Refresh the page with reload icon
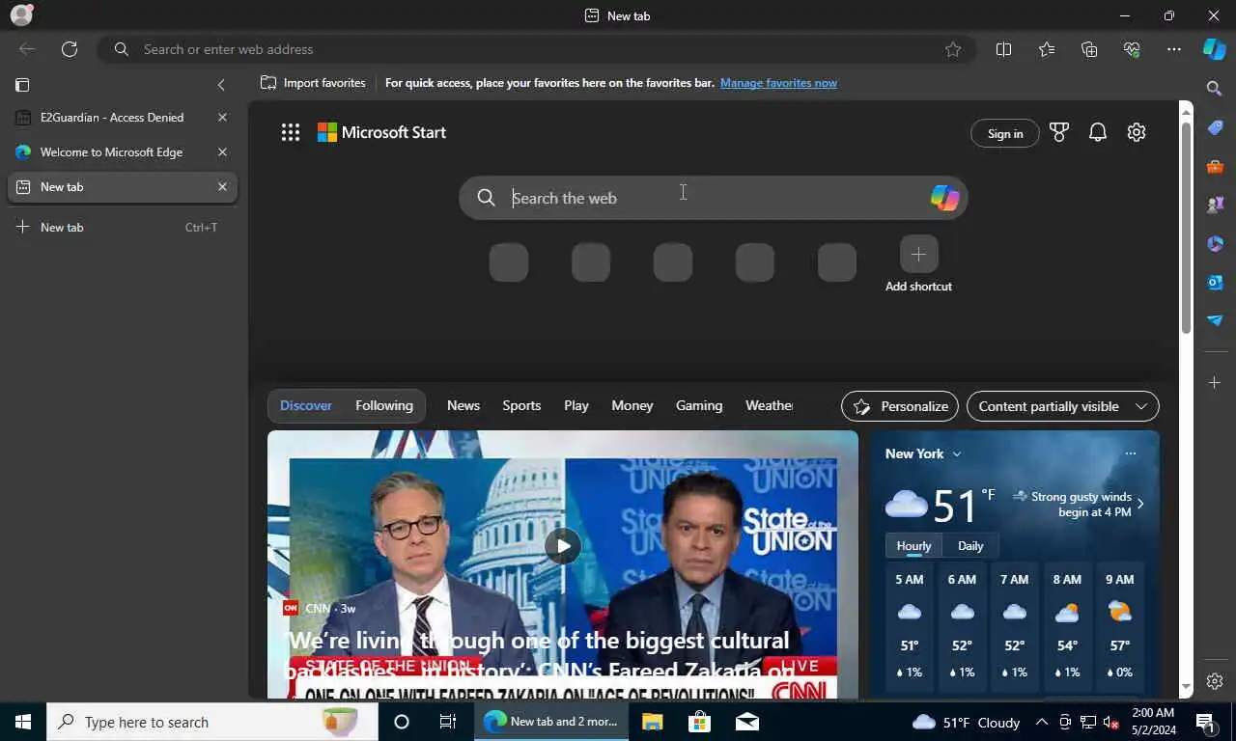The image size is (1236, 741). click(x=70, y=49)
